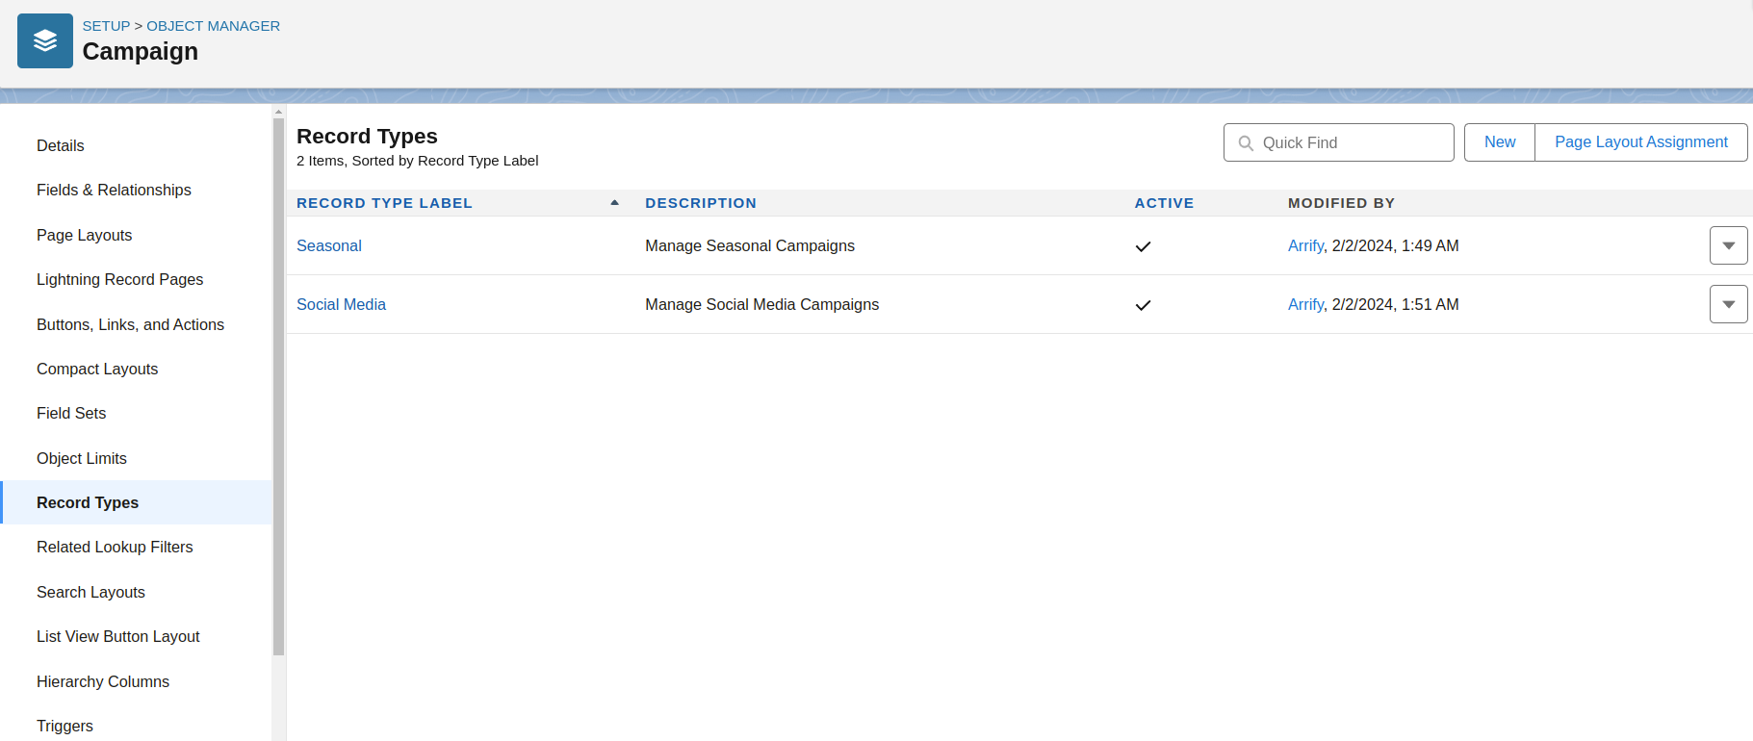1753x741 pixels.
Task: Open Triggers in the sidebar
Action: coord(64,726)
